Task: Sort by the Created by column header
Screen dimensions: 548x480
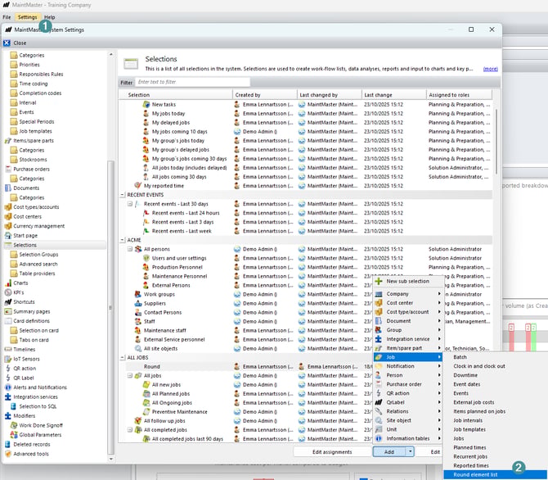Action: point(265,94)
